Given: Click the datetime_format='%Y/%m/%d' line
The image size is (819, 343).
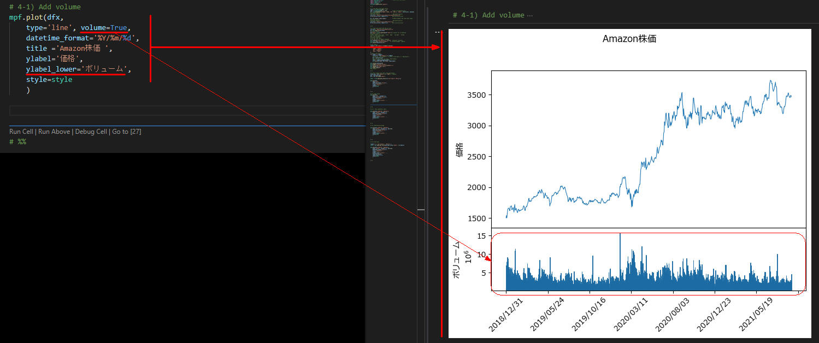Looking at the screenshot, I should click(x=83, y=38).
